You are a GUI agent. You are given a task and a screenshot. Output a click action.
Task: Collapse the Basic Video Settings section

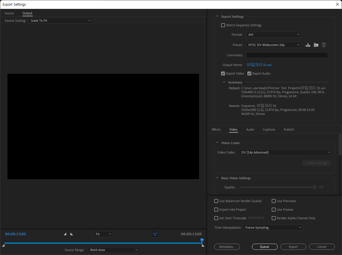pos(217,178)
